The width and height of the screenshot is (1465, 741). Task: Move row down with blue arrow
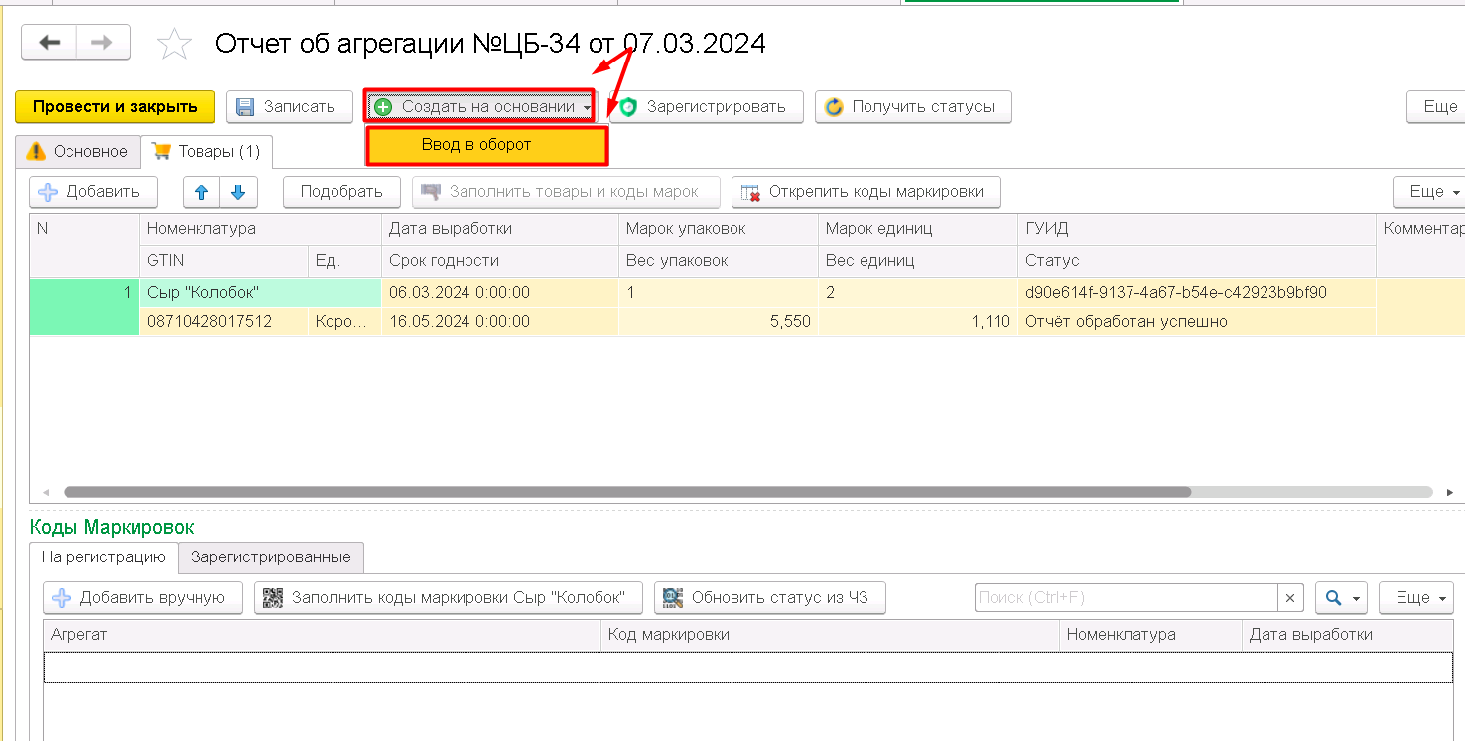point(239,191)
